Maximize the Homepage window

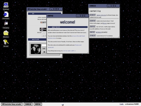click(x=83, y=16)
